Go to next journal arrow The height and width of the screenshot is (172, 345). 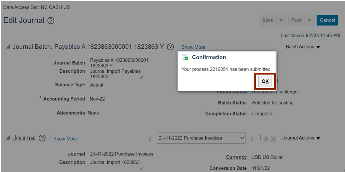pyautogui.click(x=252, y=139)
